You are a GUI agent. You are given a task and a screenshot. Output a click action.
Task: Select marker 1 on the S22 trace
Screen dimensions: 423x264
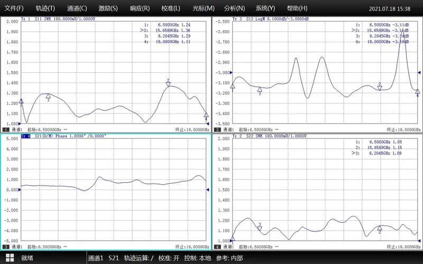[x=233, y=239]
